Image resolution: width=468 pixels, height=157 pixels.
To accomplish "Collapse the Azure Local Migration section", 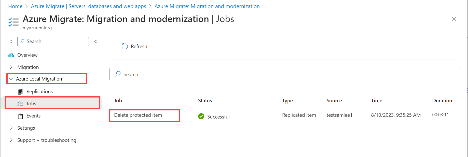I will tap(11, 79).
